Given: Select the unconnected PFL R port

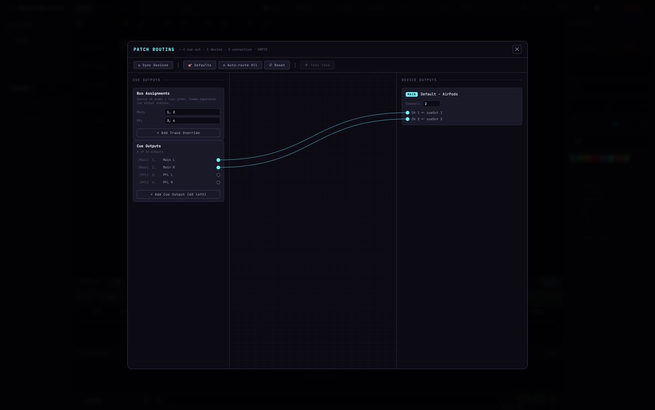Looking at the screenshot, I should click(218, 182).
